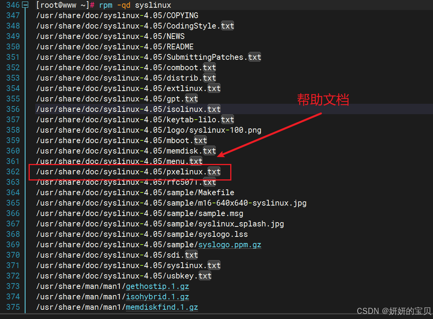Select the line ending in sample/Makefile
433x319 pixels.
[135, 192]
